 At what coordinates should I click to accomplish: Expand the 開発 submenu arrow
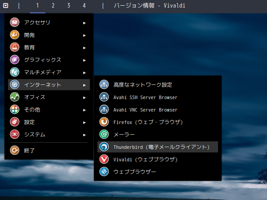(x=84, y=36)
